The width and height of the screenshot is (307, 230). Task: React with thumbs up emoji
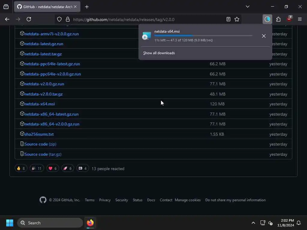click(21, 168)
